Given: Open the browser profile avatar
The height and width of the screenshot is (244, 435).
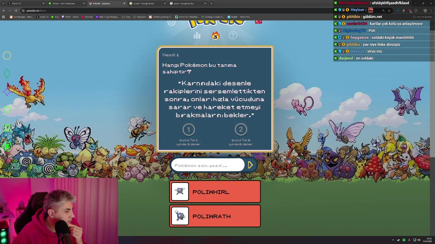Looking at the screenshot, I should 425,11.
